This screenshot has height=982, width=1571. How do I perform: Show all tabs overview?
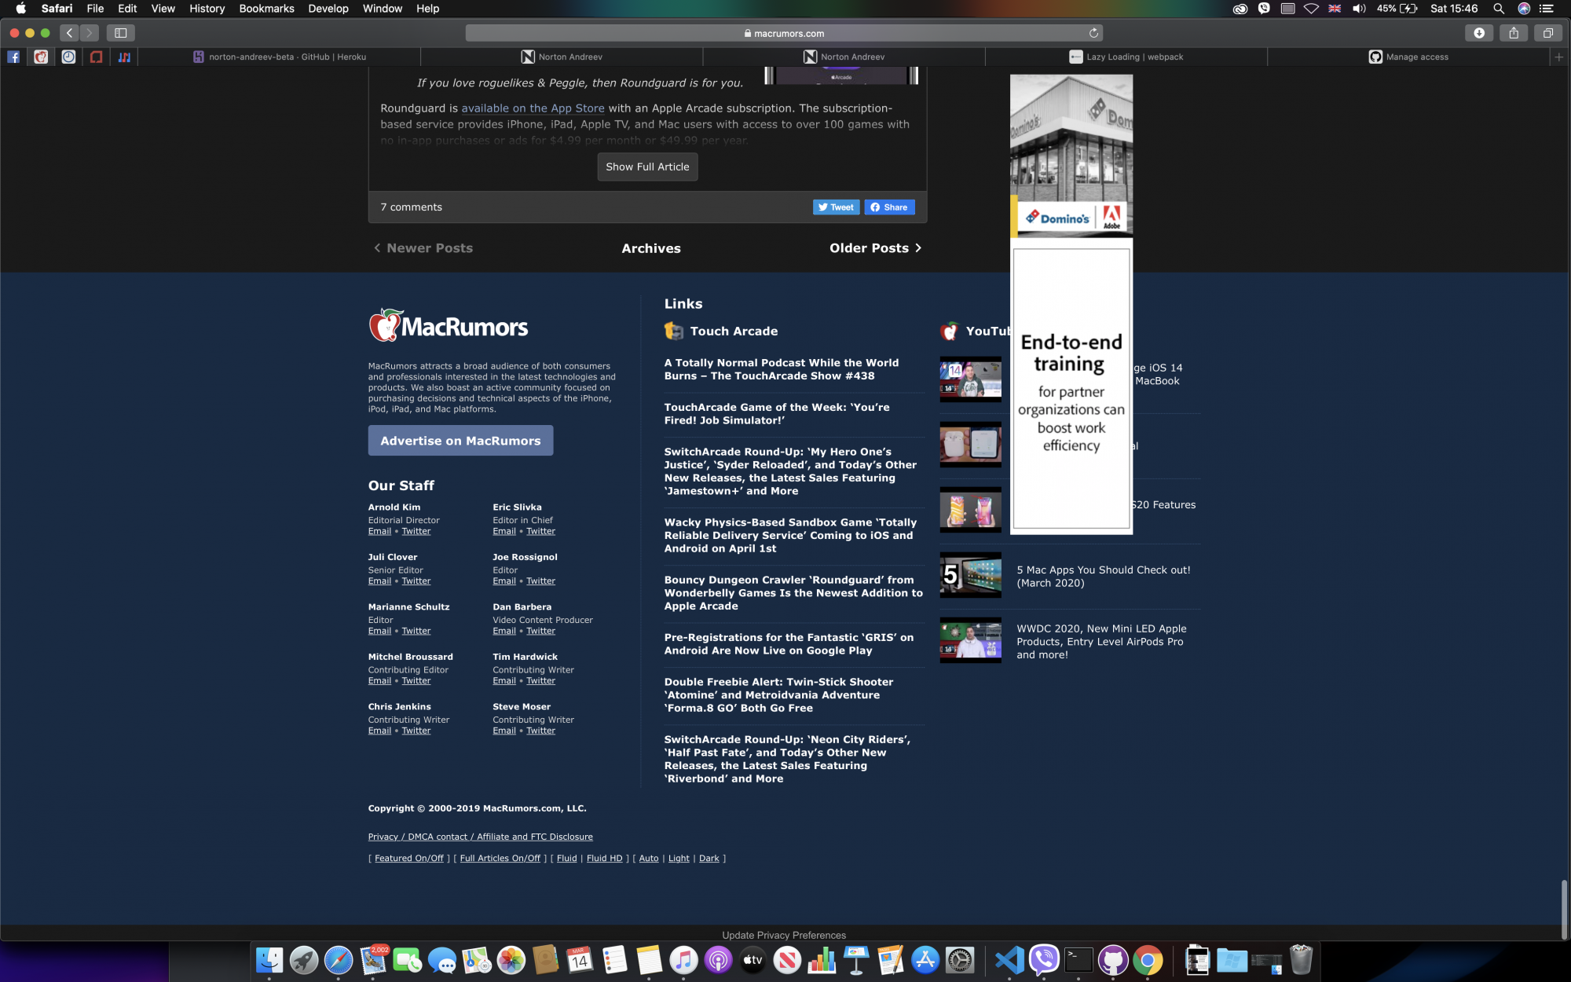pos(1548,33)
